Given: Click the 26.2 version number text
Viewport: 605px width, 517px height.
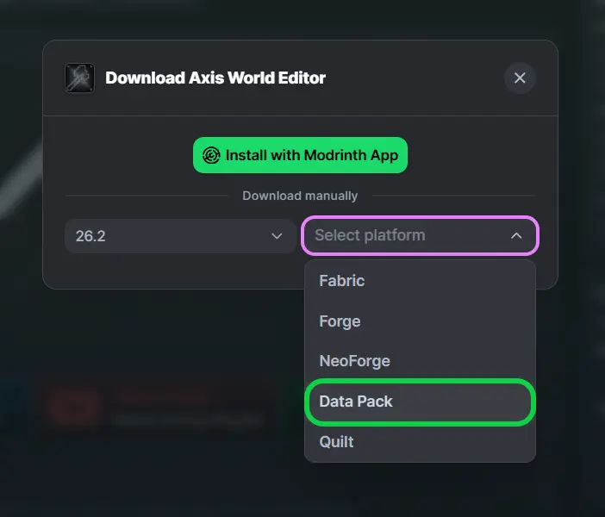Looking at the screenshot, I should (90, 236).
